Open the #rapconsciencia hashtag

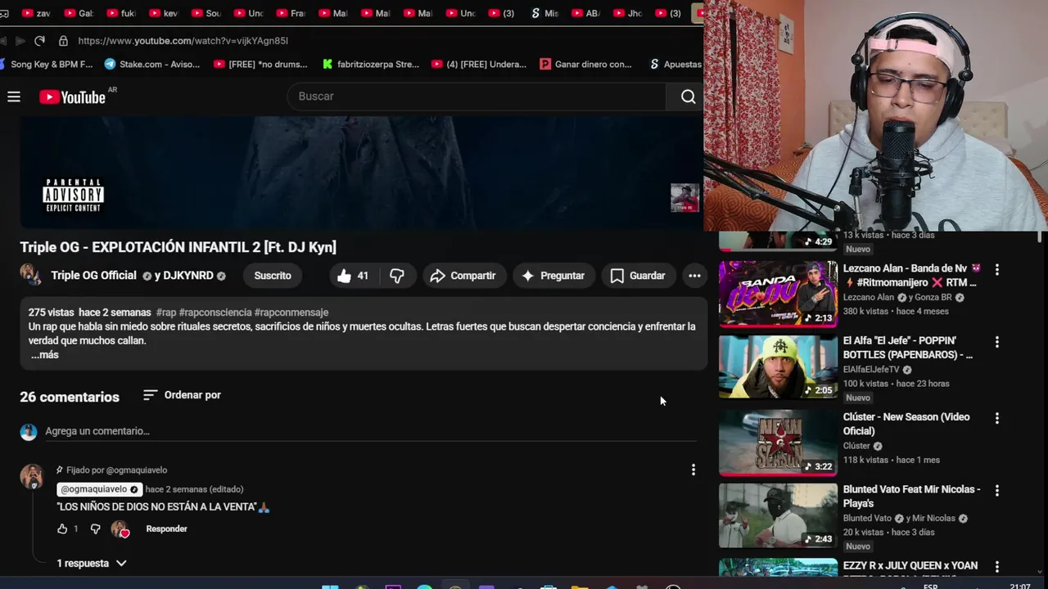tap(215, 312)
